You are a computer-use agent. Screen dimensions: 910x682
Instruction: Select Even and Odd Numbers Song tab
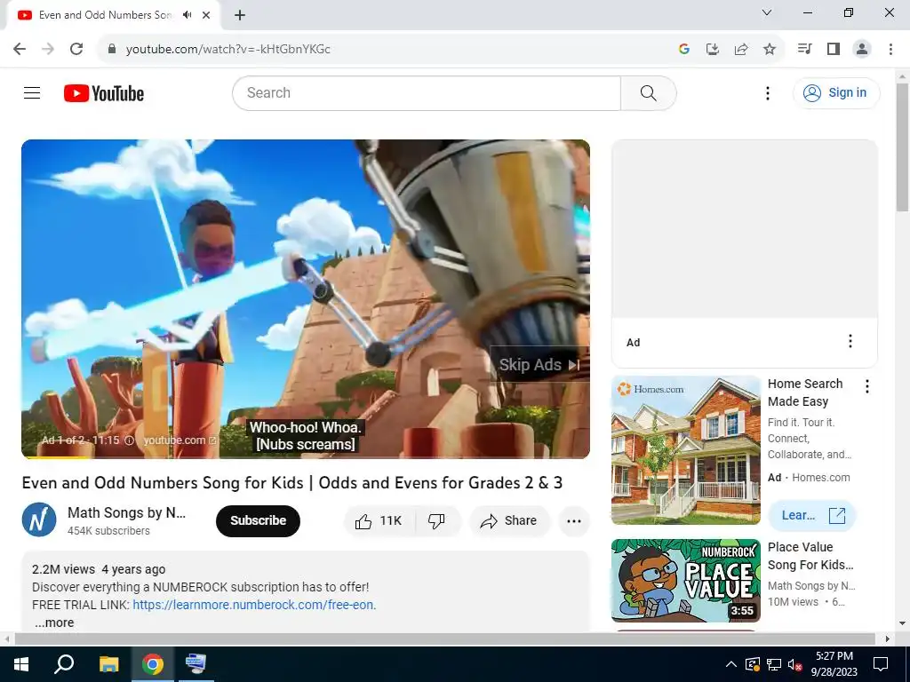(107, 15)
